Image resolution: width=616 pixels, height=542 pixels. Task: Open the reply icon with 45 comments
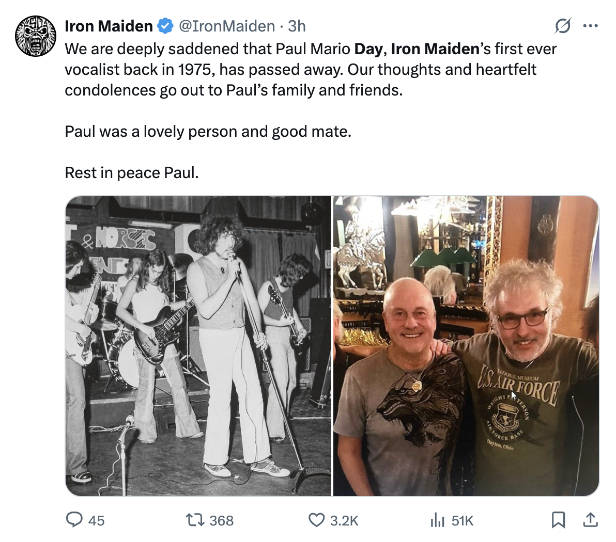click(x=74, y=520)
